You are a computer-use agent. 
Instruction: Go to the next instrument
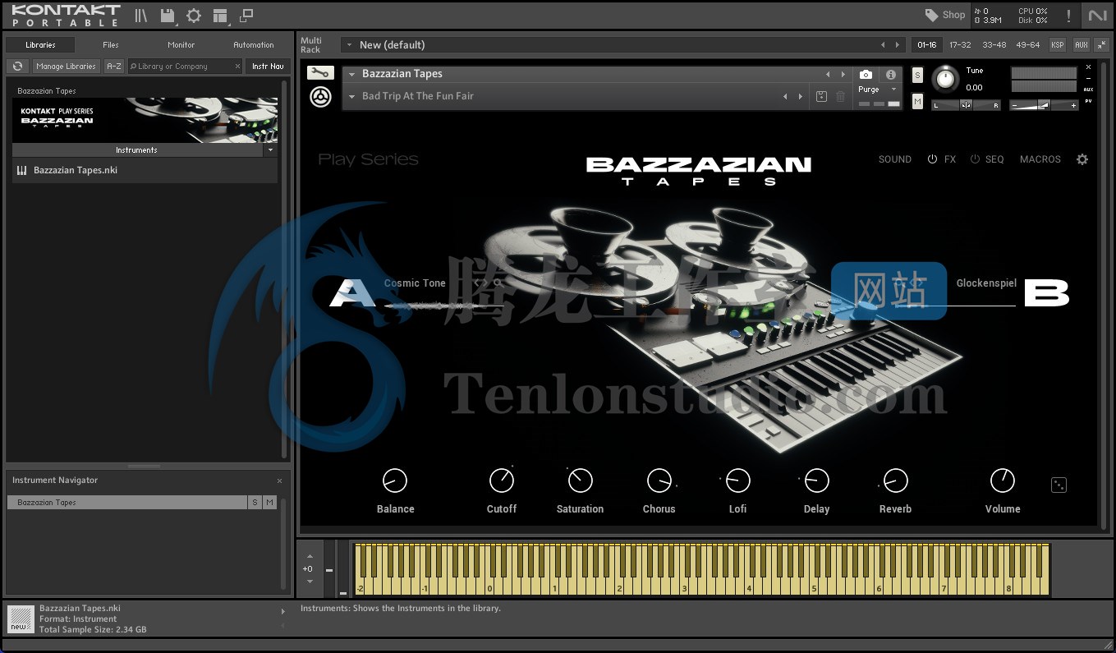pos(843,75)
